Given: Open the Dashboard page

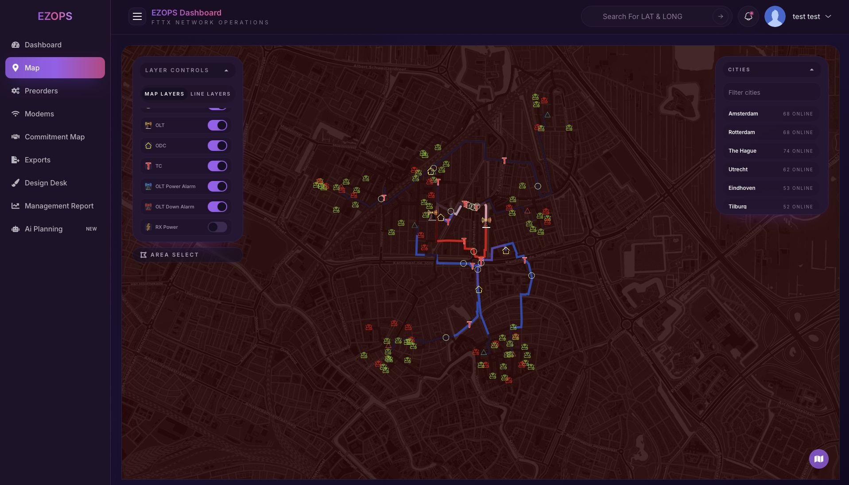Looking at the screenshot, I should [x=43, y=45].
